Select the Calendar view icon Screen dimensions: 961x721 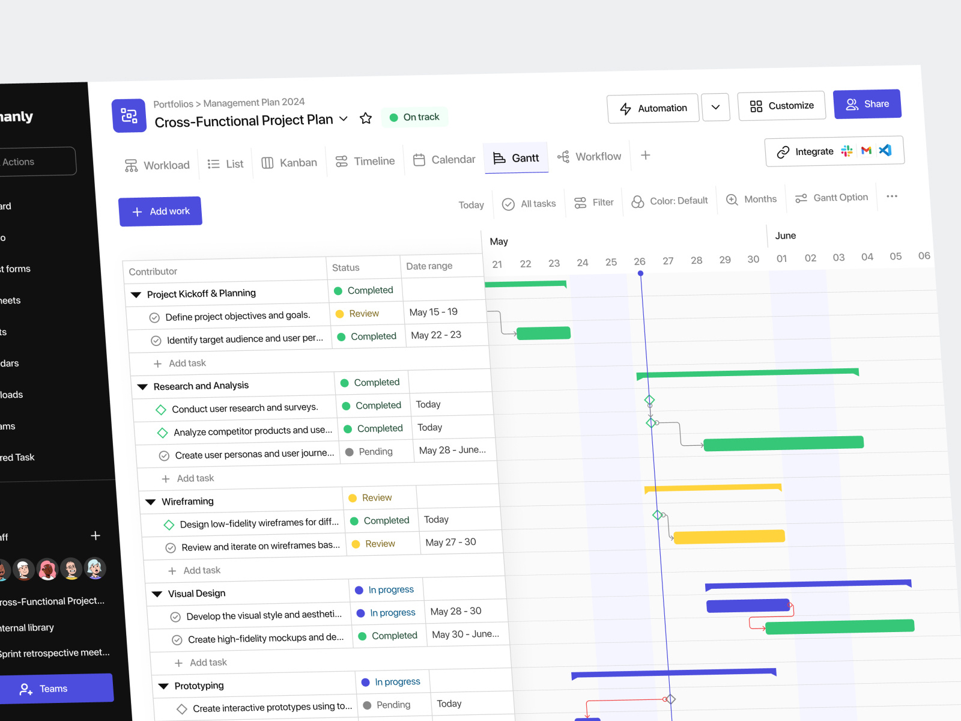click(x=420, y=160)
